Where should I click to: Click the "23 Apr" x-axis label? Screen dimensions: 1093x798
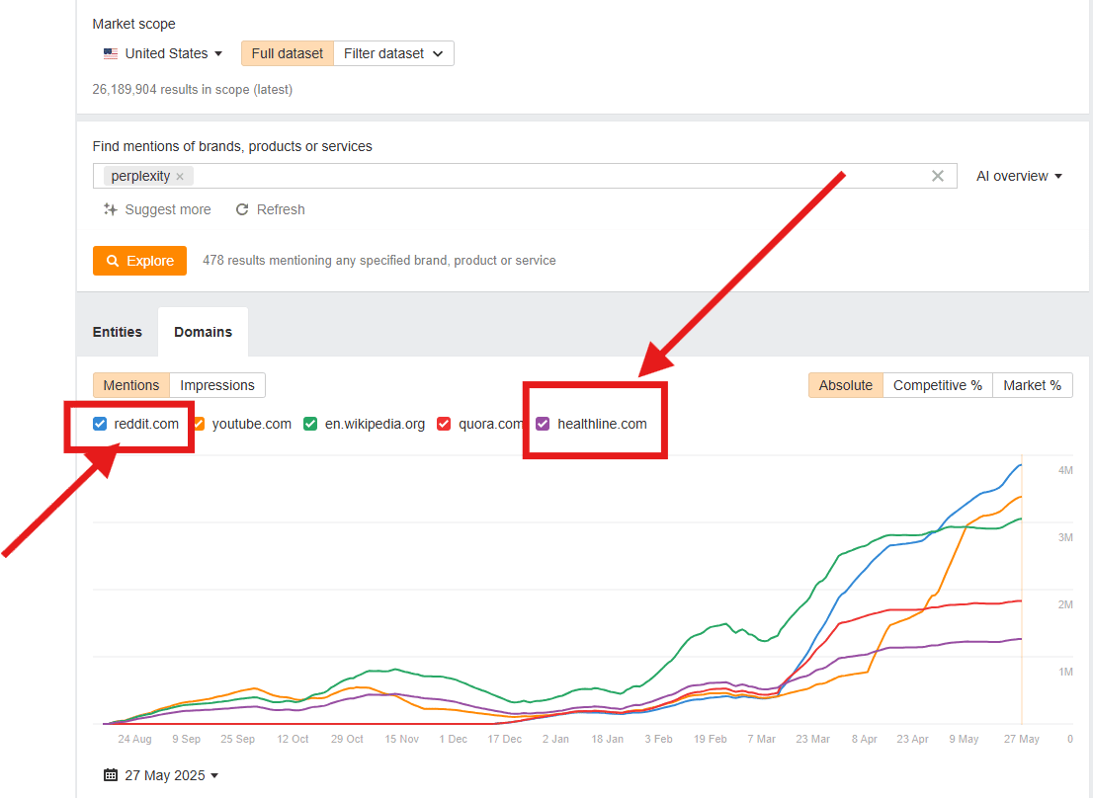[x=912, y=739]
